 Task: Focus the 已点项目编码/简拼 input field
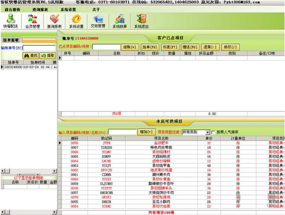[x=106, y=47]
